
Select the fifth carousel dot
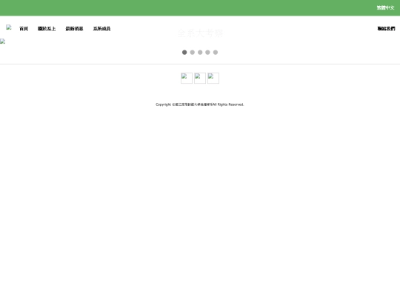(x=216, y=53)
